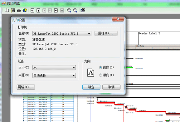
Task: Zoom out on the print preview
Action: coord(75,10)
